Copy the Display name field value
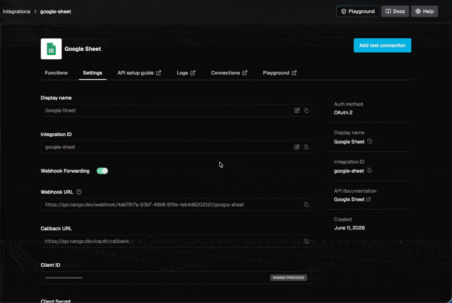Screen dimensions: 452x303 (x=306, y=110)
